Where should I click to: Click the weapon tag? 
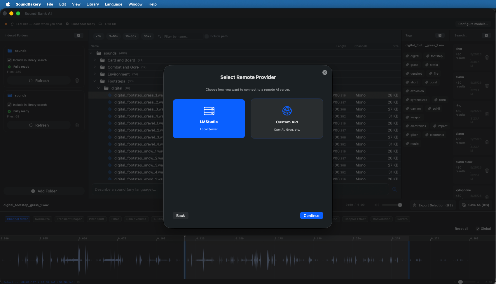point(413,117)
